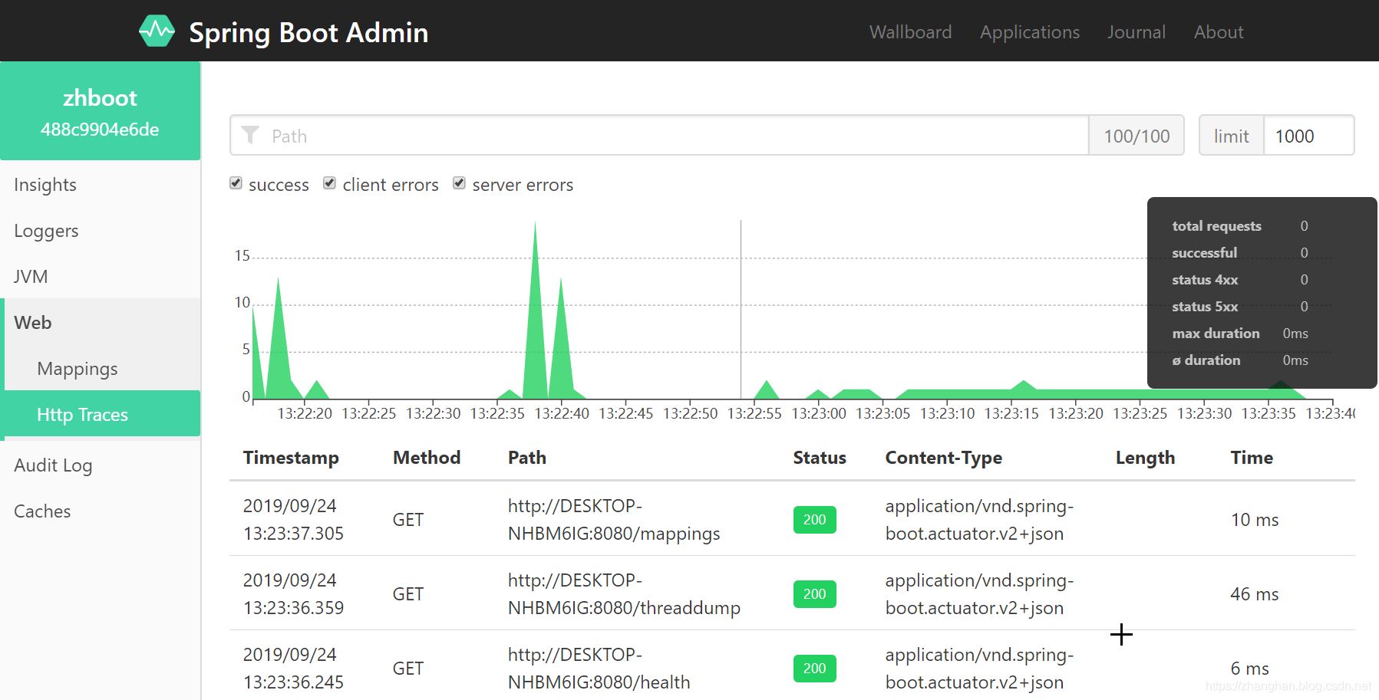Click the 200 status badge for health request
Viewport: 1379px width, 700px height.
click(813, 668)
